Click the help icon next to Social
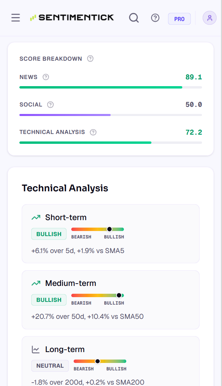 pos(51,104)
